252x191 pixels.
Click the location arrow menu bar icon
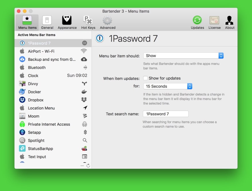click(85, 108)
